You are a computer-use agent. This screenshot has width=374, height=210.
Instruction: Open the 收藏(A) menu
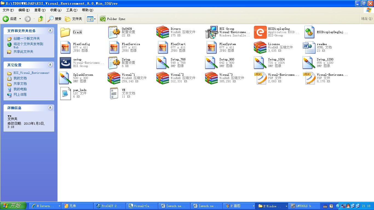coord(56,10)
